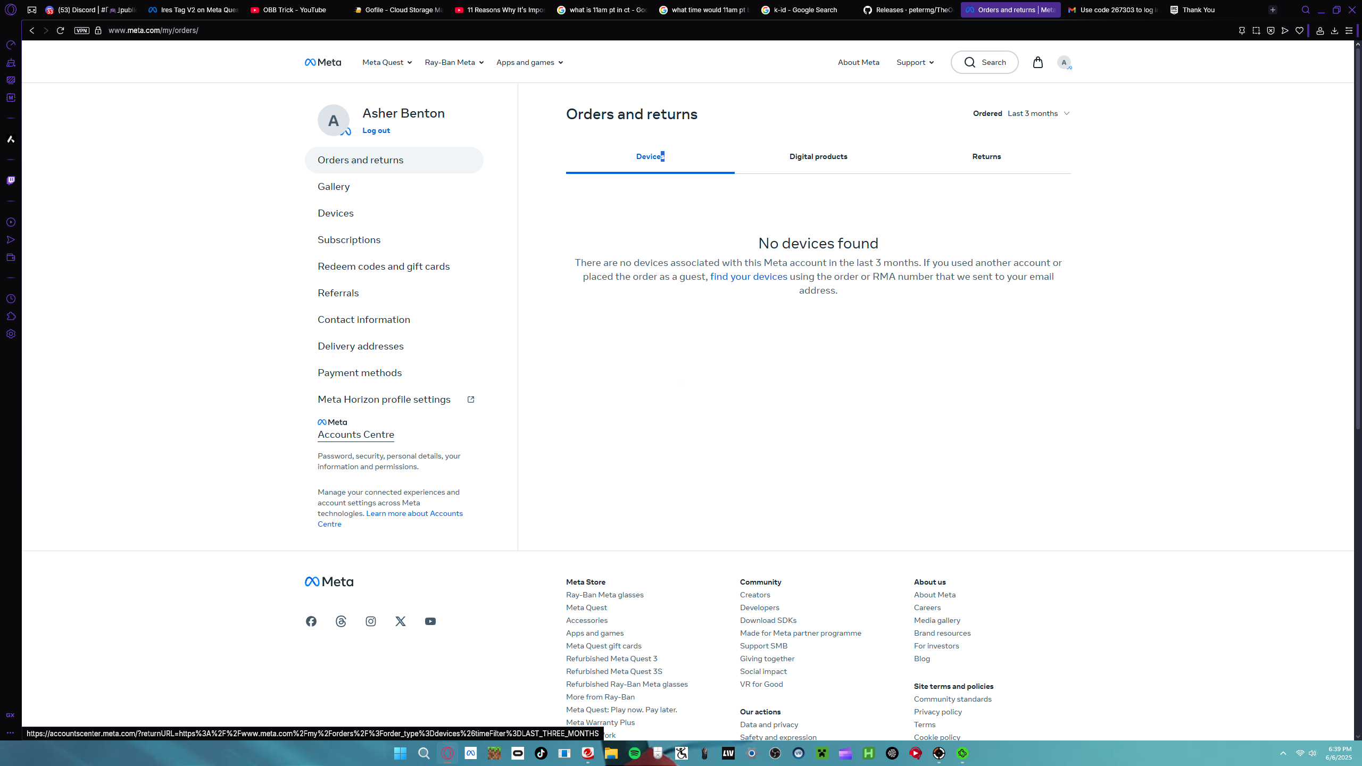This screenshot has width=1362, height=766.
Task: Switch to the Gofile Cloud Storage browser tab
Action: [396, 10]
